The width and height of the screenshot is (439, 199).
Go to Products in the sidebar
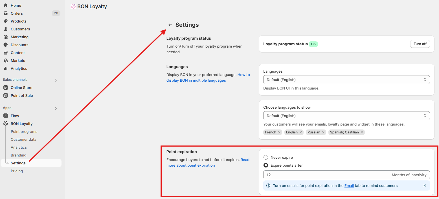click(x=19, y=21)
